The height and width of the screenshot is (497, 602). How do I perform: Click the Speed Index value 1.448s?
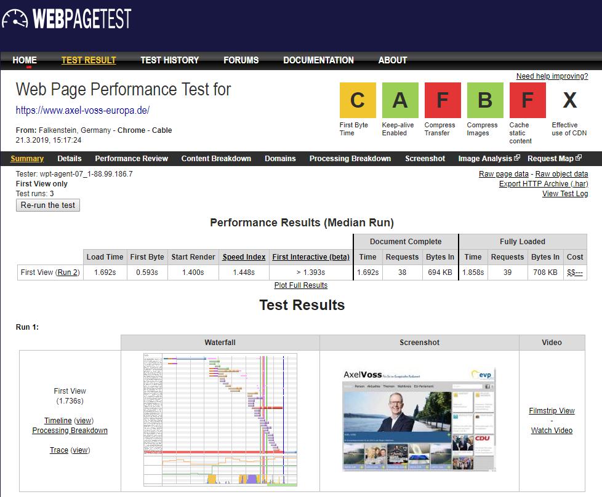pyautogui.click(x=244, y=272)
